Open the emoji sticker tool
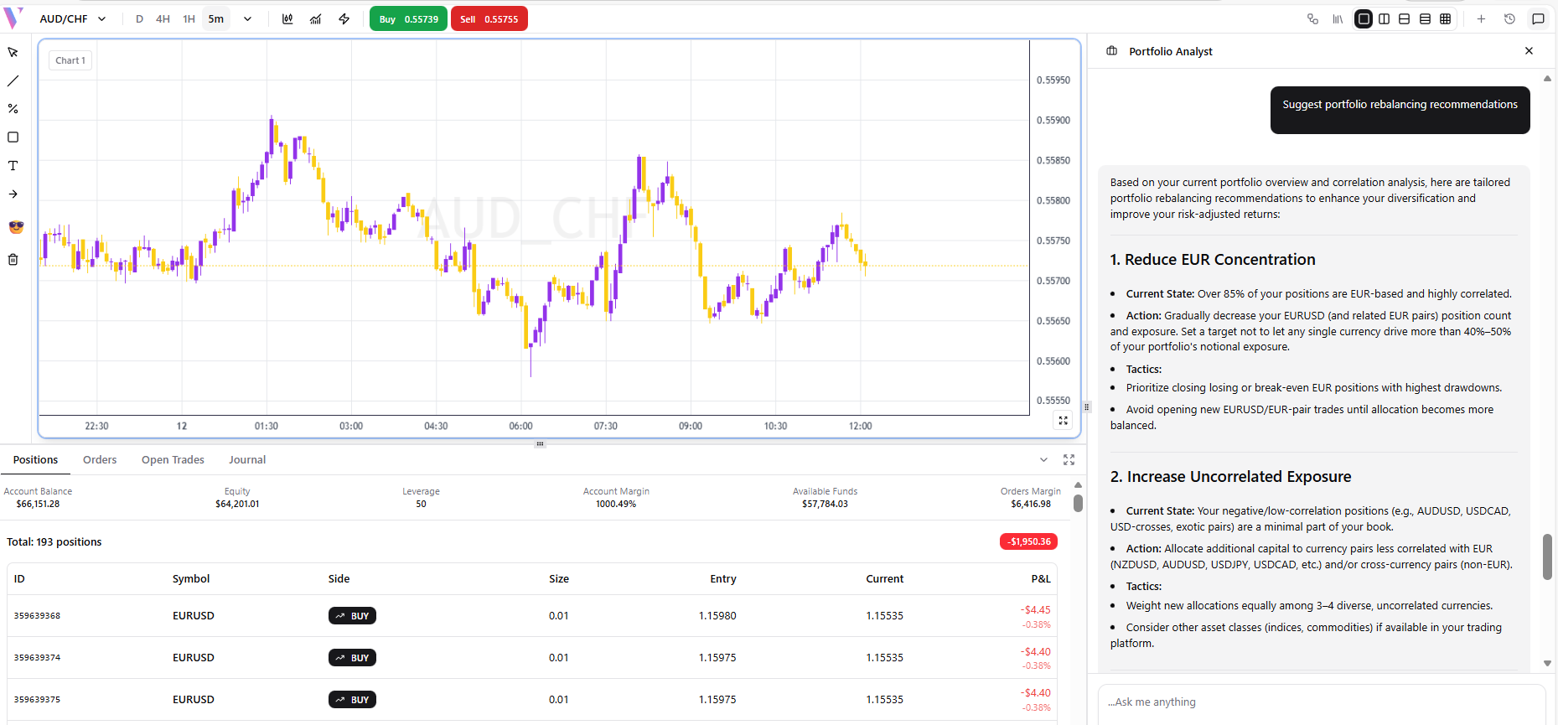The width and height of the screenshot is (1558, 725). 16,227
